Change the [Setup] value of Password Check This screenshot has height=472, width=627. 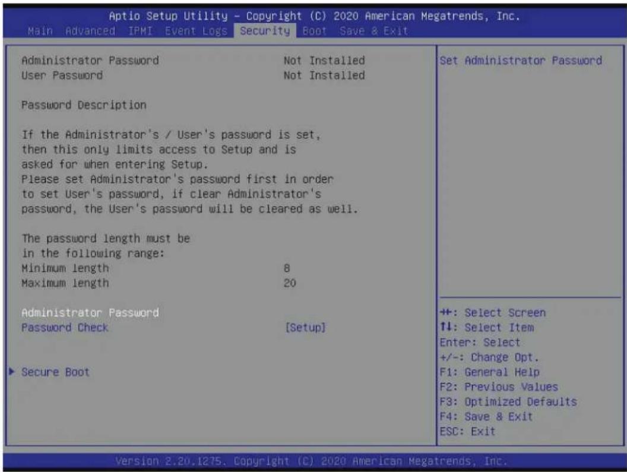[x=306, y=328]
